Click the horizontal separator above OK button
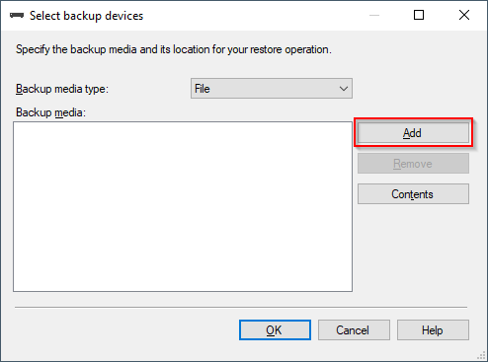 point(241,308)
